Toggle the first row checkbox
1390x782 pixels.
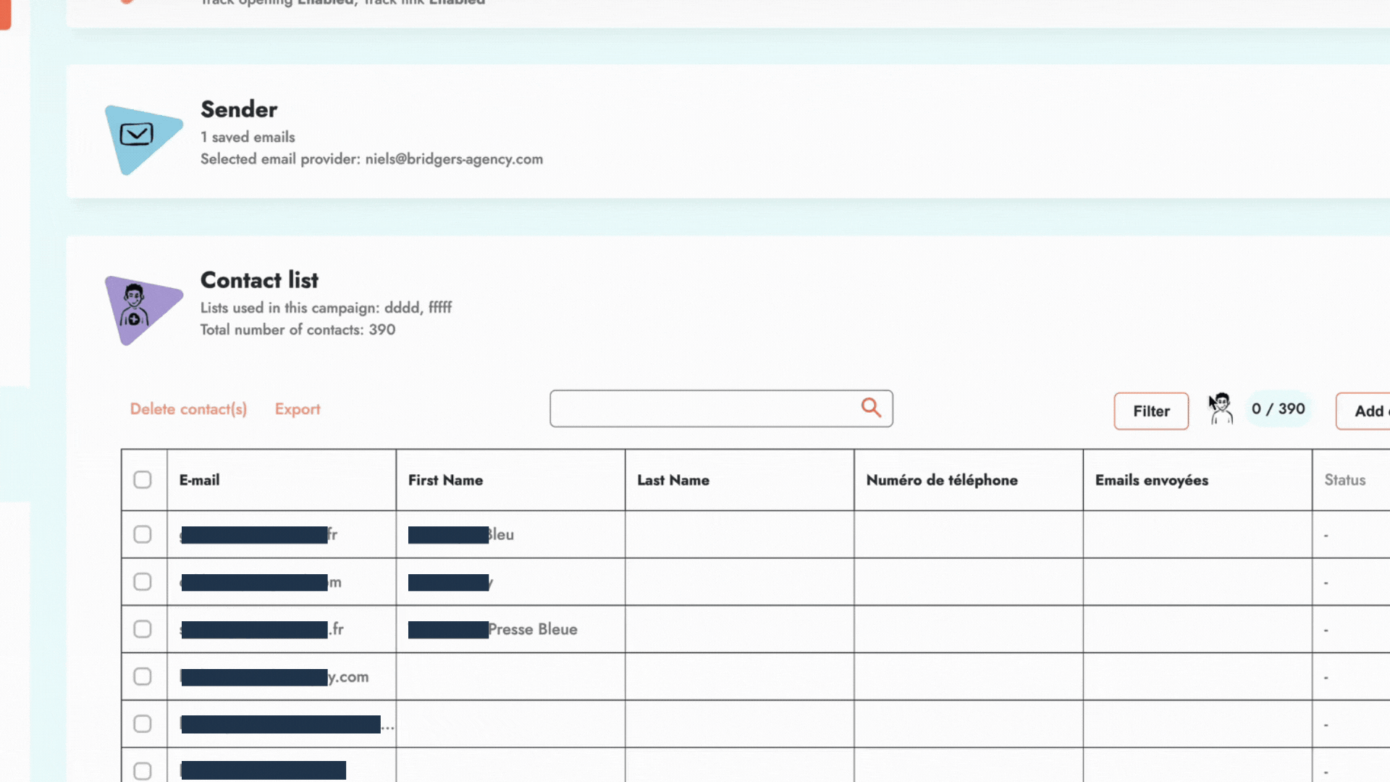tap(142, 534)
